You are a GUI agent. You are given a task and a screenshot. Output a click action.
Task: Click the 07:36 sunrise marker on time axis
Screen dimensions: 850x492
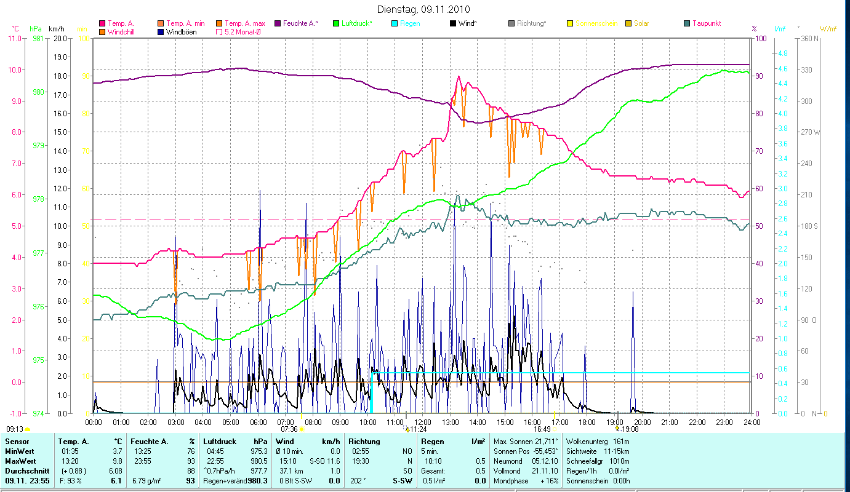point(290,429)
